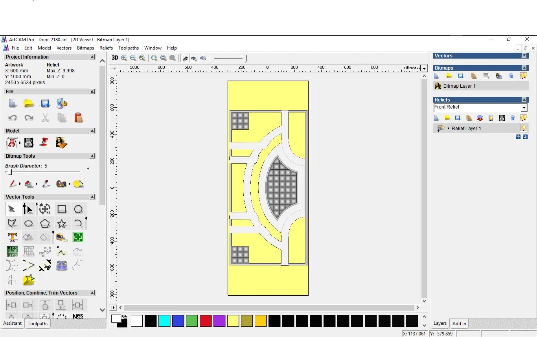Screen dimensions: 537x337
Task: Select the Create Rectangle vector tool
Action: (62, 209)
